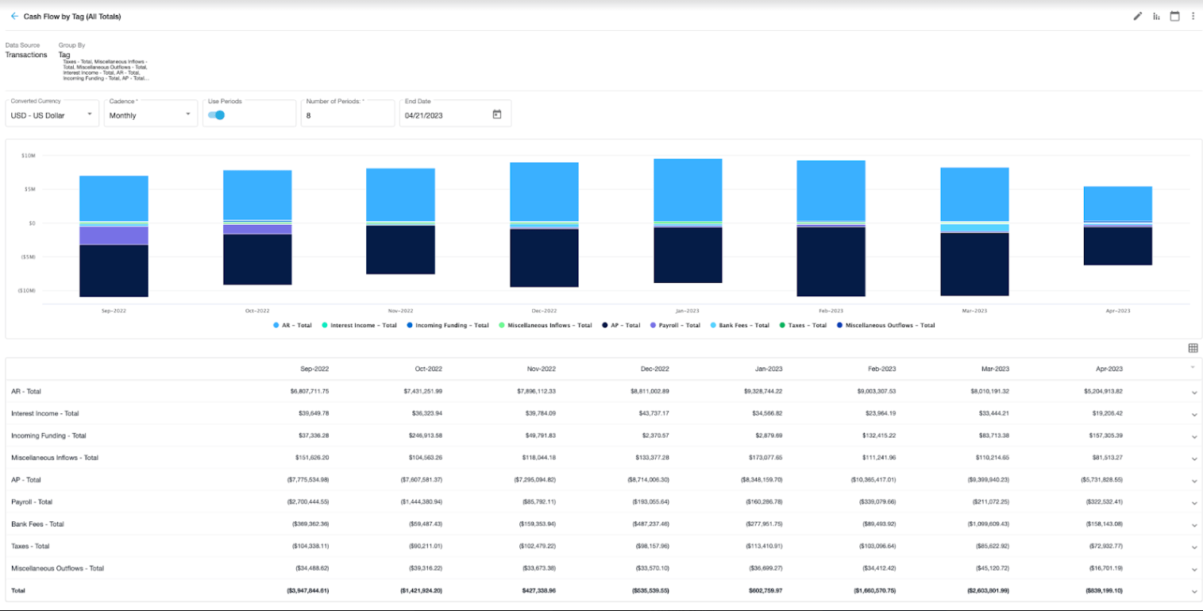Screen dimensions: 1203x611
Task: Click the table grid view icon
Action: pyautogui.click(x=1193, y=348)
